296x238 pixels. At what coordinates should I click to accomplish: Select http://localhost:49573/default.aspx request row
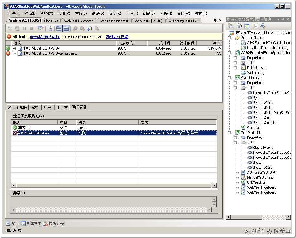tap(114, 53)
